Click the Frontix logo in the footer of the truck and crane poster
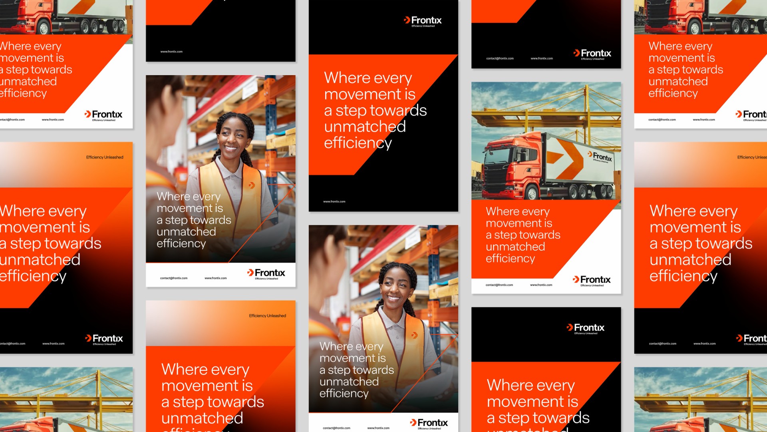This screenshot has width=767, height=432. tap(592, 280)
